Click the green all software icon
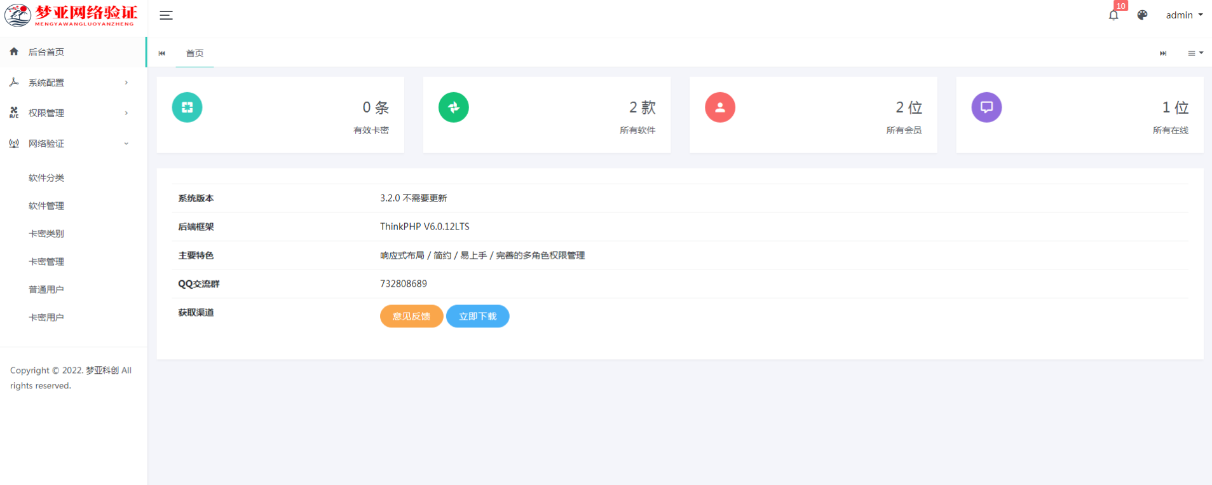 [453, 107]
